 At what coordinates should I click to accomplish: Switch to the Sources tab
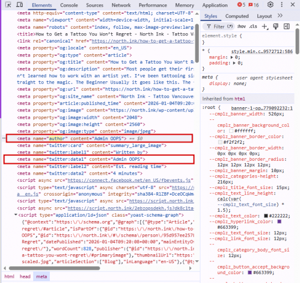pos(95,5)
